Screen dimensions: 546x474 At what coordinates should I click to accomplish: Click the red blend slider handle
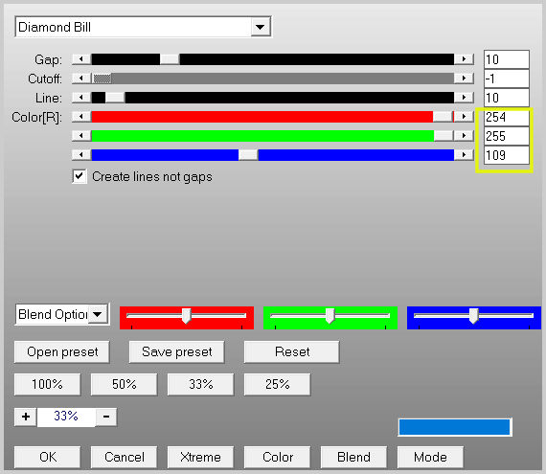(x=186, y=316)
